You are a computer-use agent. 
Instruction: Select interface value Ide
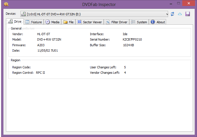pos(125,34)
